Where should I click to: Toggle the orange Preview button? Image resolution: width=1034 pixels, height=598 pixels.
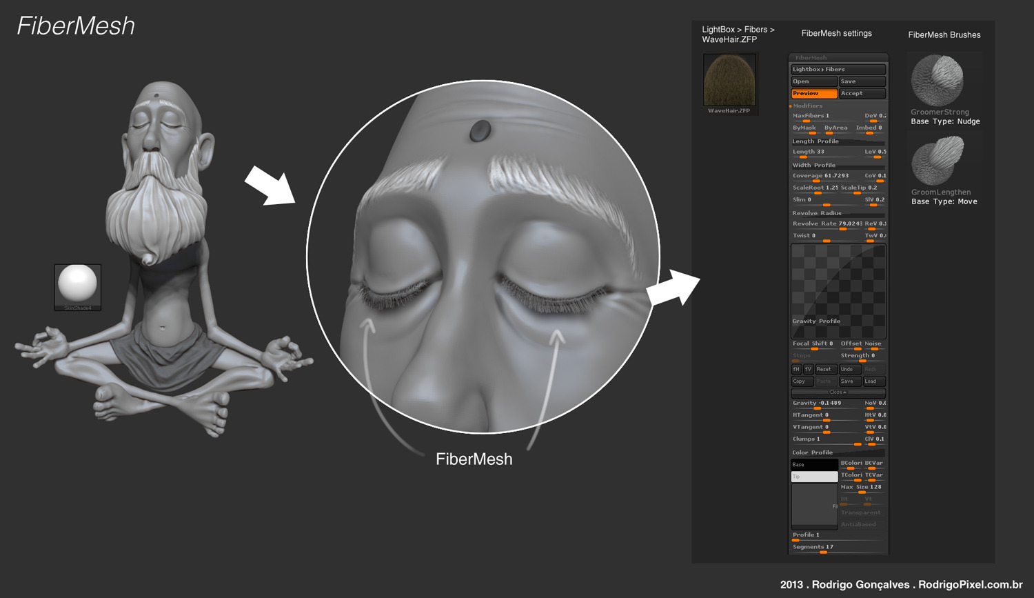[x=814, y=93]
